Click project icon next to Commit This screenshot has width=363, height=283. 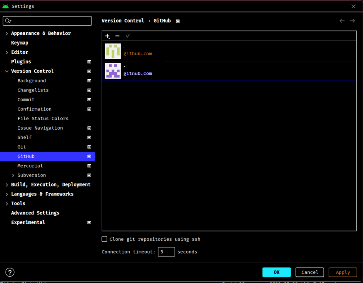tap(89, 100)
